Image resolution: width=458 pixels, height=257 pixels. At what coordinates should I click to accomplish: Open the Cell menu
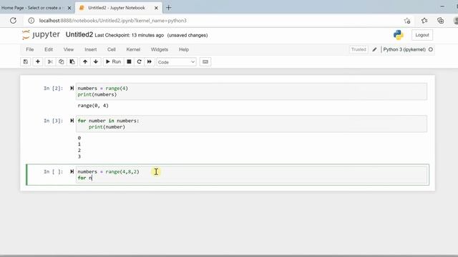pyautogui.click(x=112, y=49)
